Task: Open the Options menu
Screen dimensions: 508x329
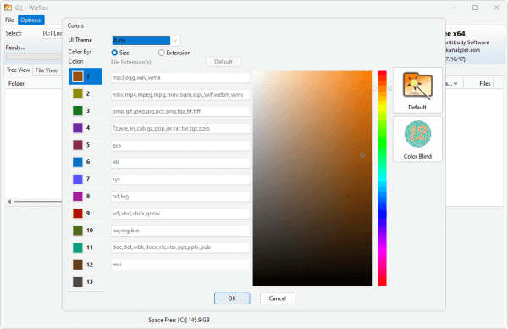Action: (x=30, y=20)
